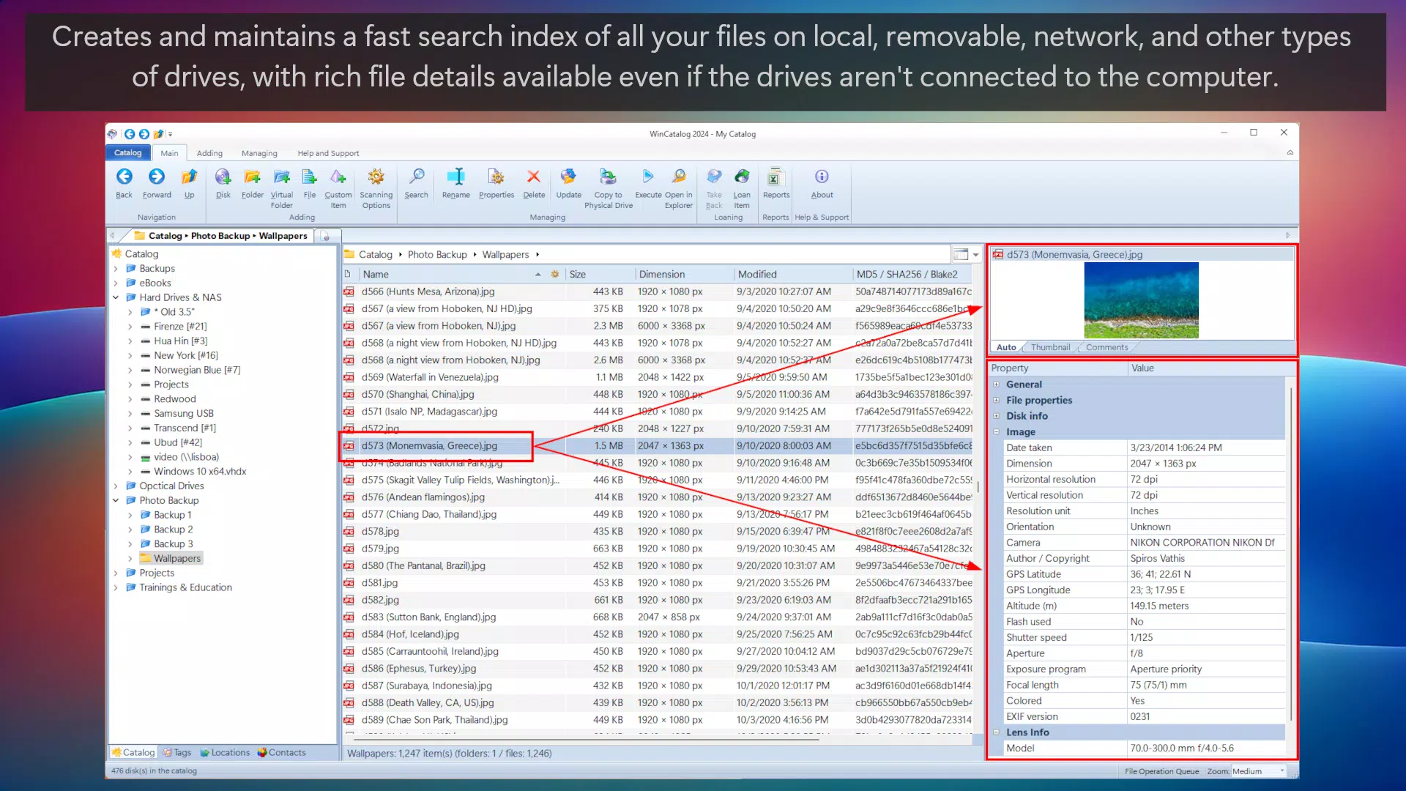Show the Tags bottom panel

click(x=177, y=752)
